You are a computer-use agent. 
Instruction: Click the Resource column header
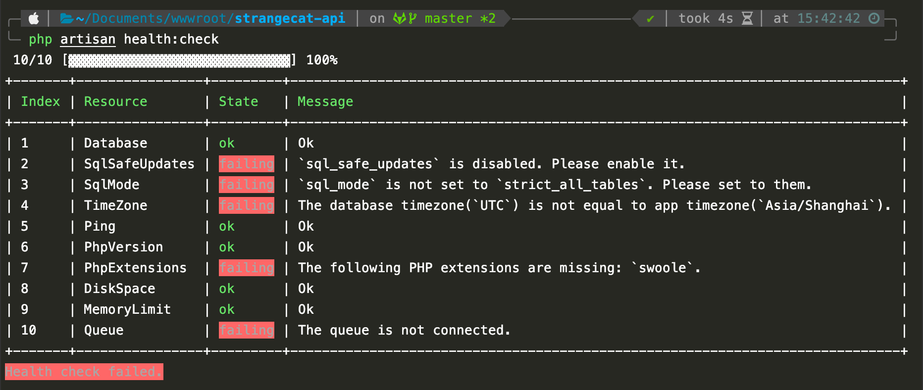[x=115, y=101]
